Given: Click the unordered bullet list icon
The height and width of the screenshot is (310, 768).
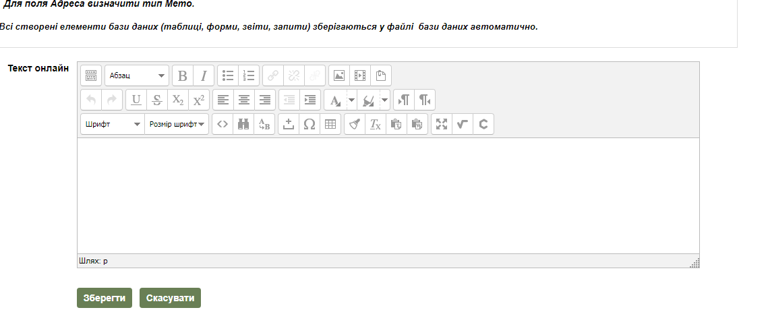Looking at the screenshot, I should pos(228,75).
